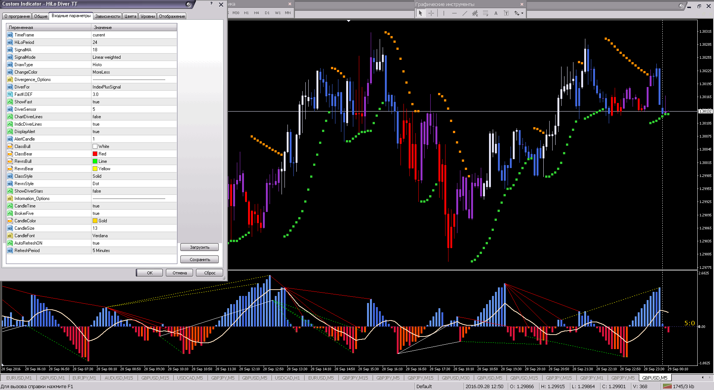Choose the Fibonacci retracement tool

485,13
